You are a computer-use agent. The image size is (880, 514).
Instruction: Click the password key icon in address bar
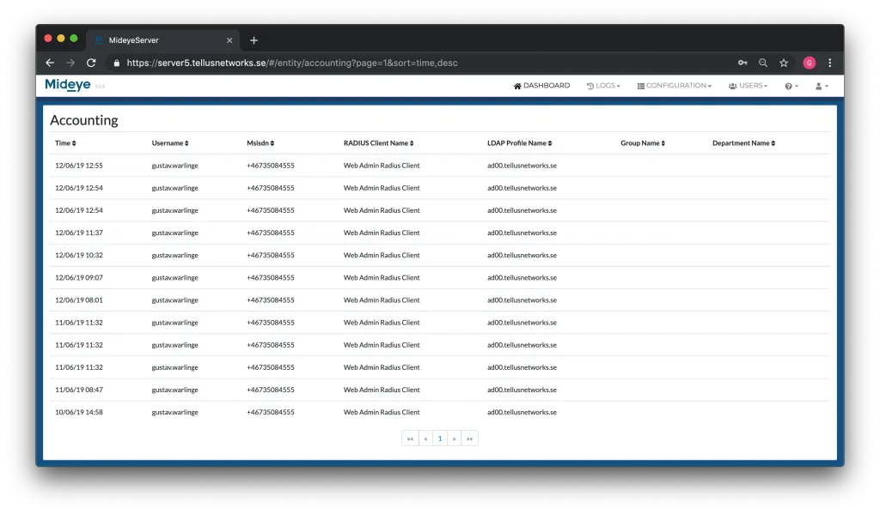[x=742, y=62]
